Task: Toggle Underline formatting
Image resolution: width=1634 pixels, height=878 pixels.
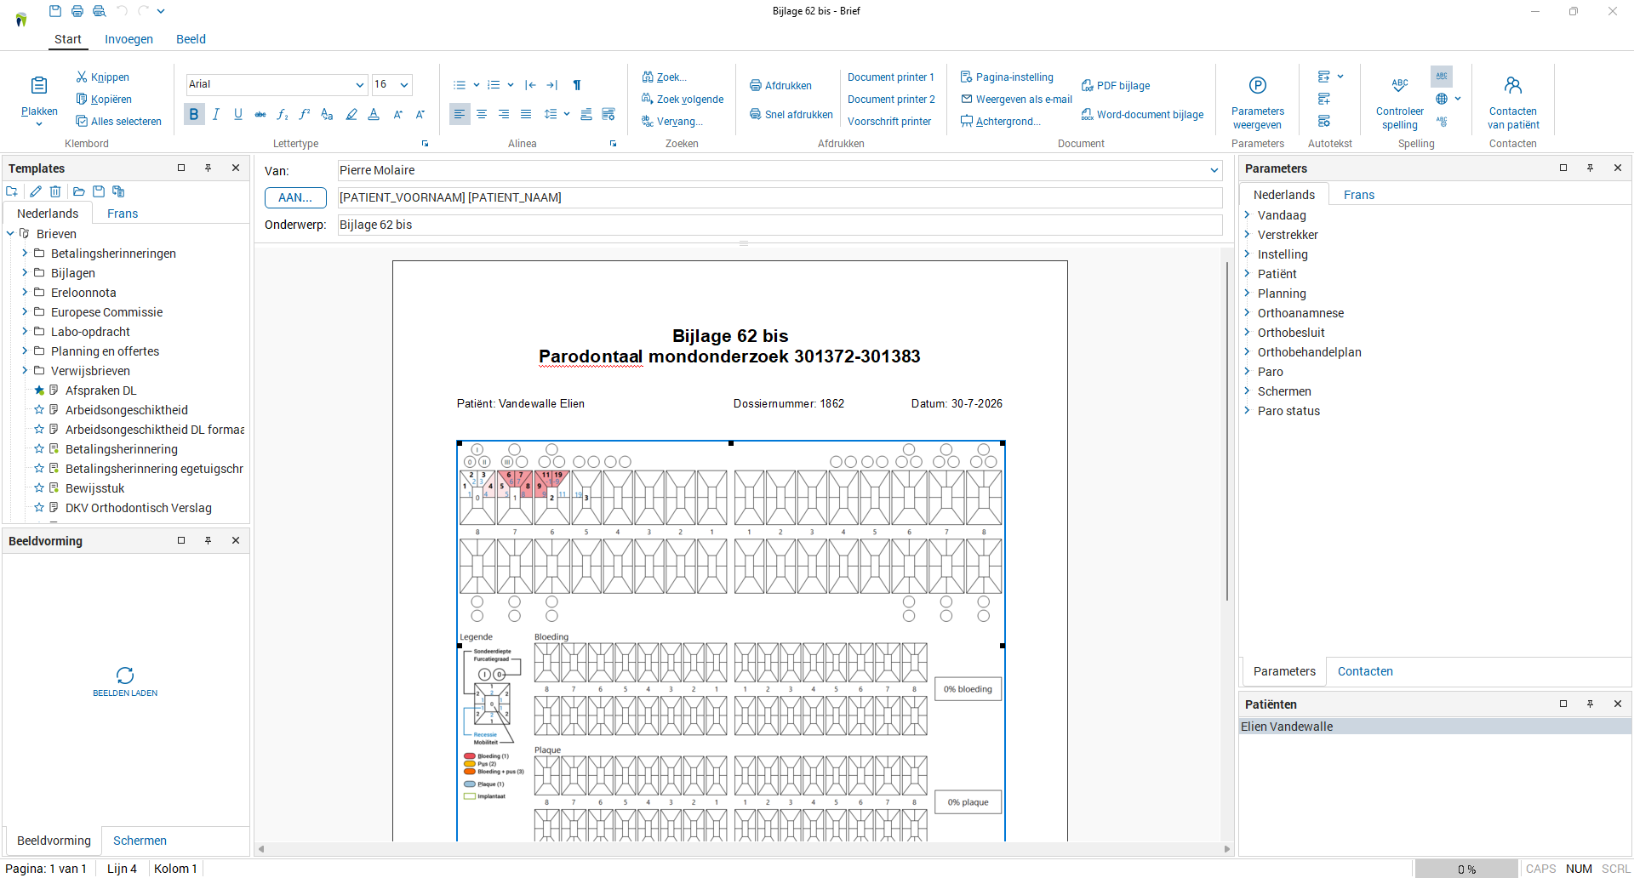Action: (238, 114)
